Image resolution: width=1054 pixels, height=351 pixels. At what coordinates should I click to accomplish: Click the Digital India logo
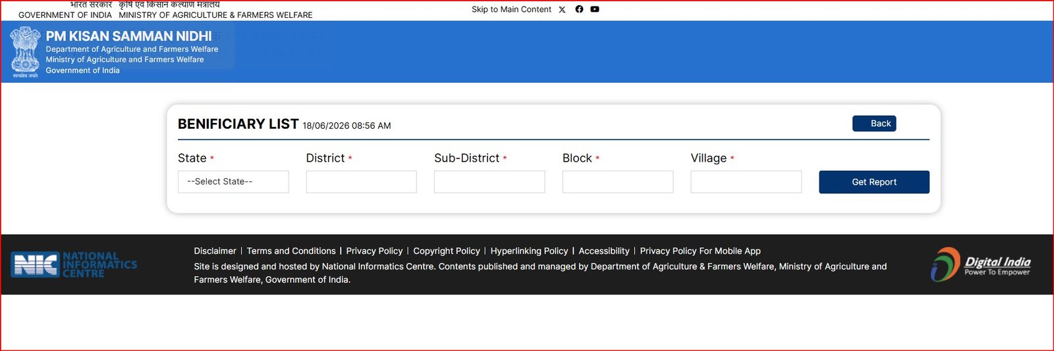pos(980,264)
